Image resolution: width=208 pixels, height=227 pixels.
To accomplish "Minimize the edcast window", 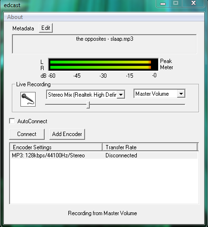I will click(x=163, y=3).
